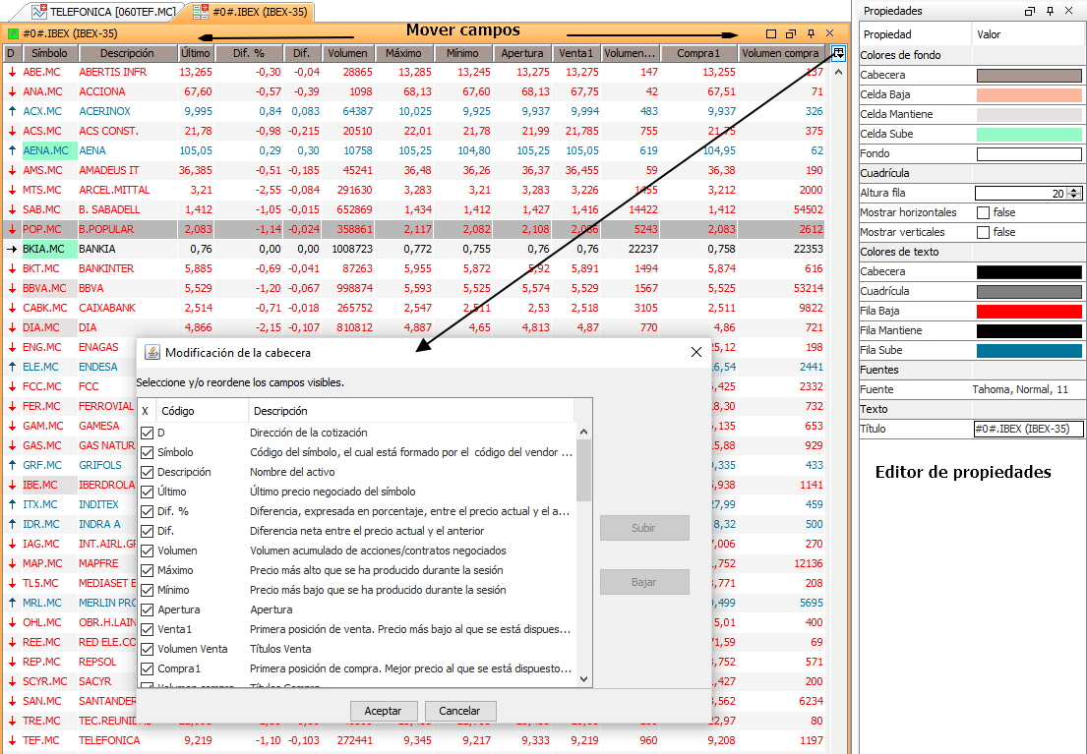This screenshot has width=1087, height=754.
Task: Open the Fila Sube blue color swatch
Action: point(1029,351)
